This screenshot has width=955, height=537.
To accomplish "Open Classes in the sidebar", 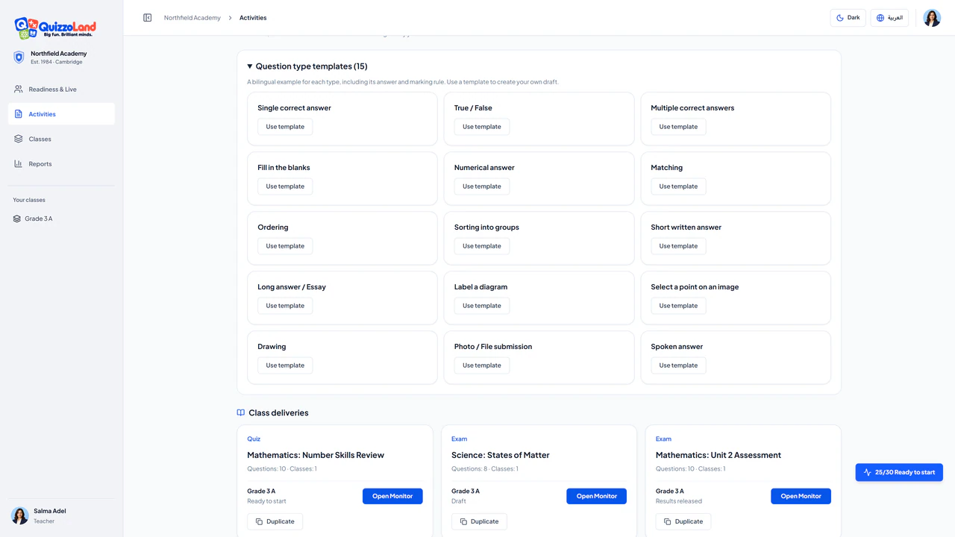I will [61, 139].
